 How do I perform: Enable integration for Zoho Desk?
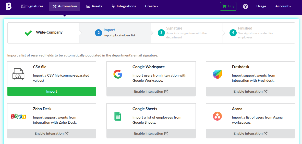[52, 133]
